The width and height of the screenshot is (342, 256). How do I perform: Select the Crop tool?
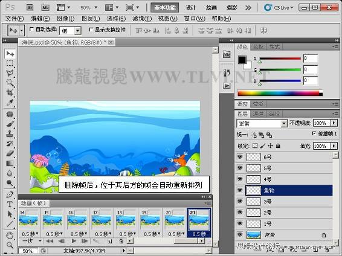10,92
